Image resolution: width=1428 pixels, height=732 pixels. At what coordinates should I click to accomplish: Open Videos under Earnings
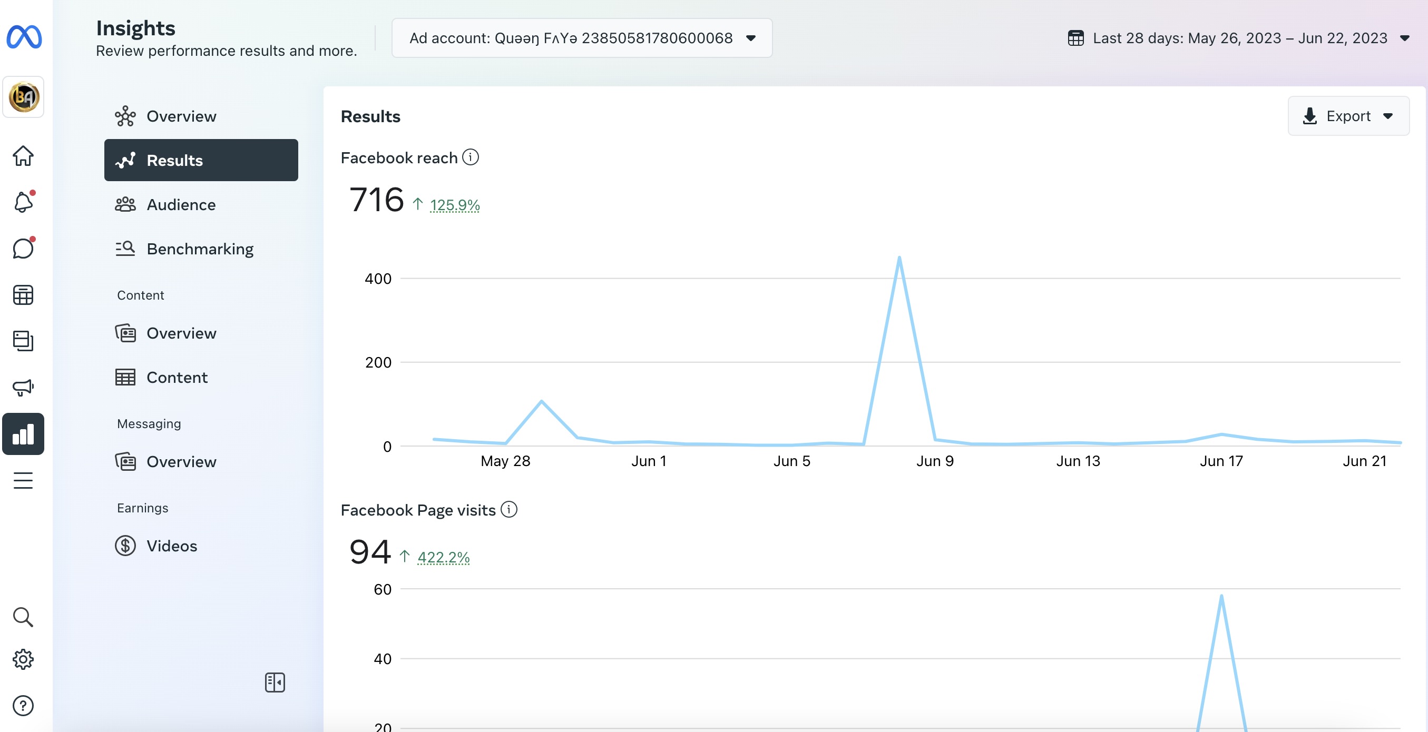pyautogui.click(x=201, y=546)
